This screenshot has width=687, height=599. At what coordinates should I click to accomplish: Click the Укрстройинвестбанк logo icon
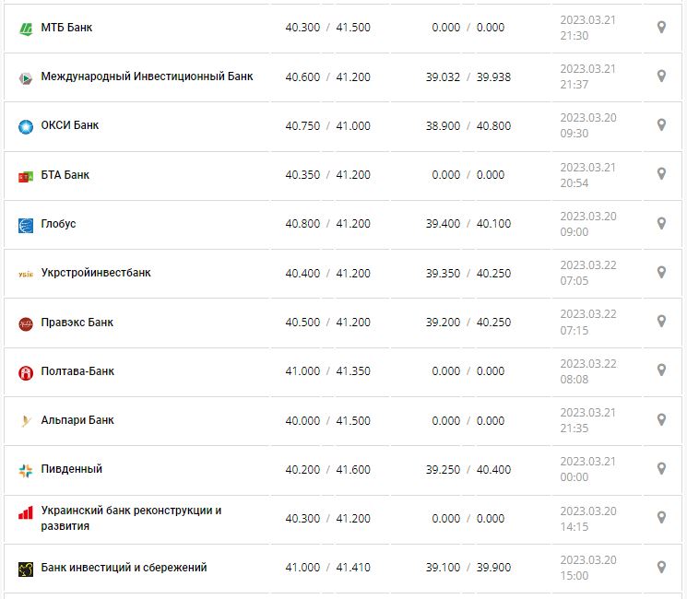(x=26, y=274)
